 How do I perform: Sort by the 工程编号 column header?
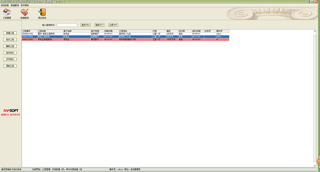coord(29,31)
